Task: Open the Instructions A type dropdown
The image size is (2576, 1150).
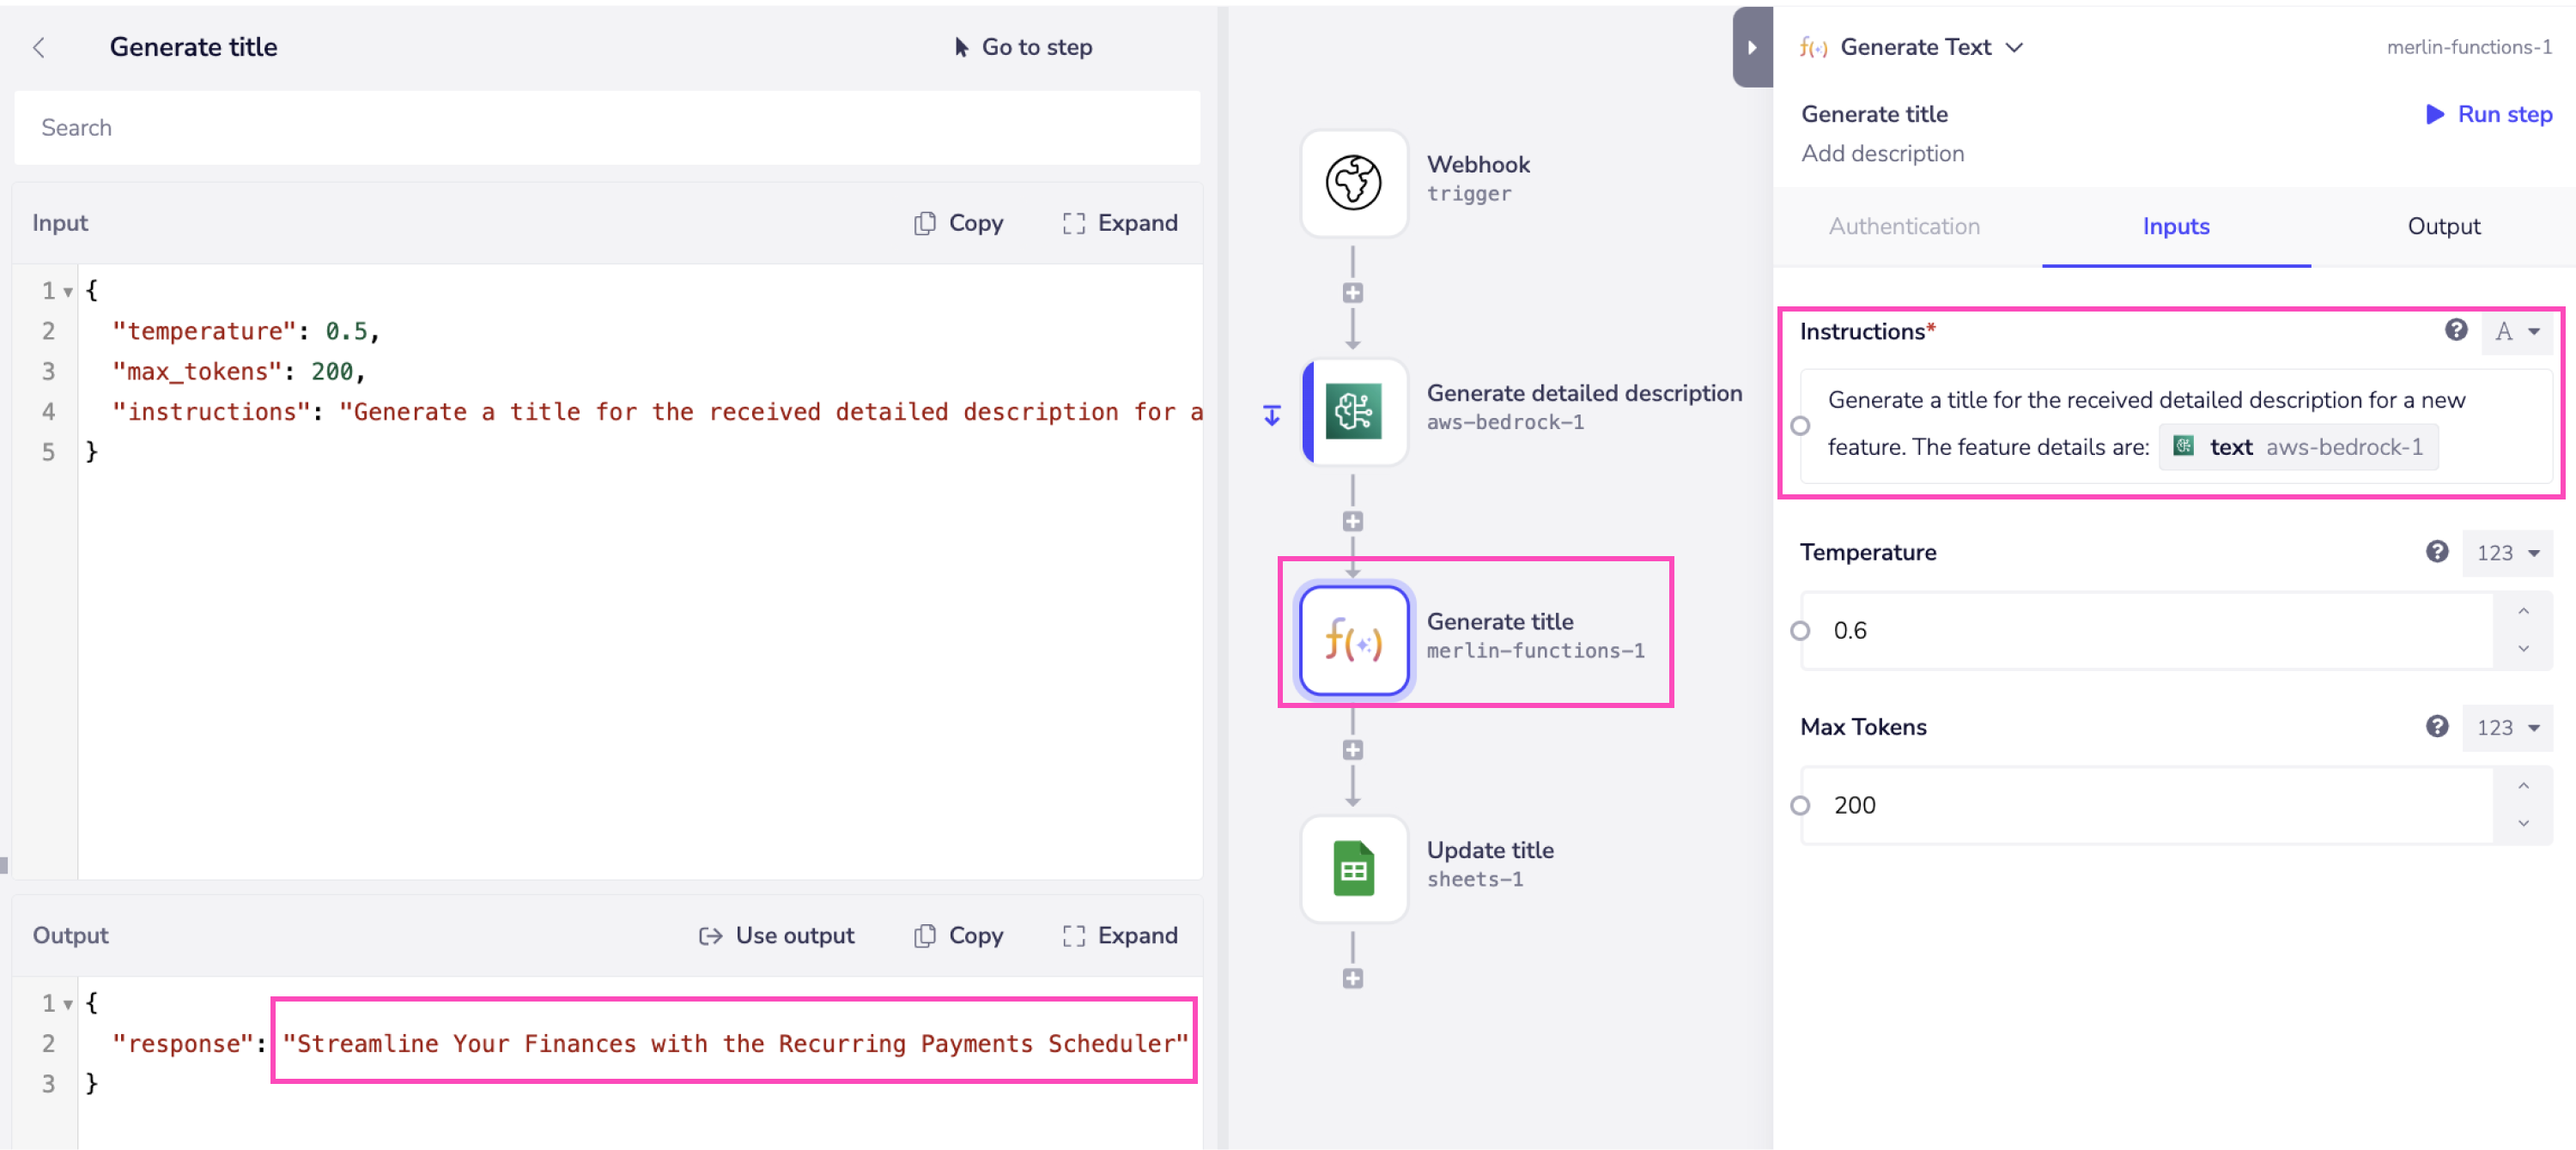Action: (2517, 330)
